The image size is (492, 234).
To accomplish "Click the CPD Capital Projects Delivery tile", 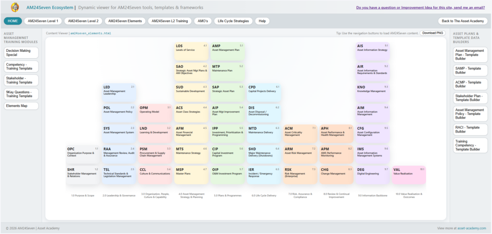I will click(263, 92).
